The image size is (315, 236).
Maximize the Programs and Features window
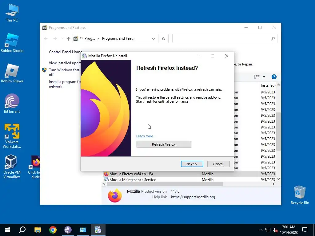pyautogui.click(x=260, y=27)
